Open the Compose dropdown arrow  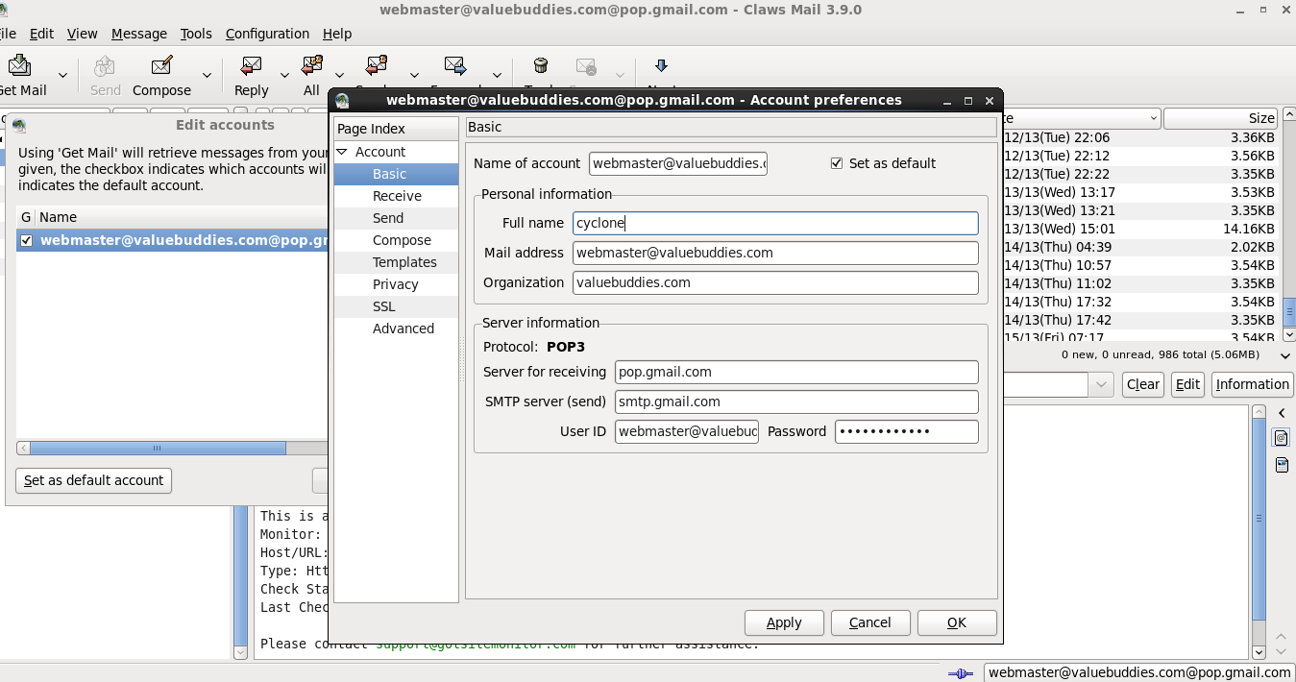[207, 75]
